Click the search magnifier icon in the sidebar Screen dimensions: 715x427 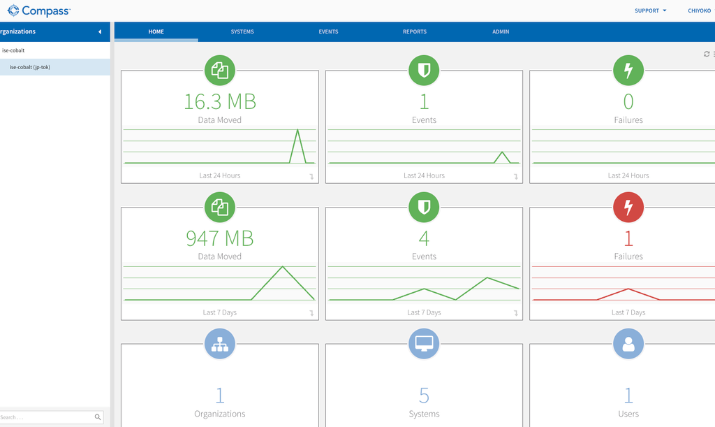click(x=98, y=417)
